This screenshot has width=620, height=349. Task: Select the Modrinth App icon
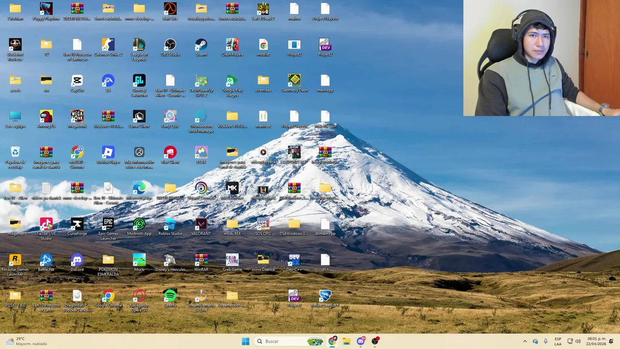139,227
